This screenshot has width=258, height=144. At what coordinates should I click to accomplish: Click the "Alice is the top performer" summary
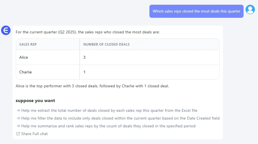point(92,86)
